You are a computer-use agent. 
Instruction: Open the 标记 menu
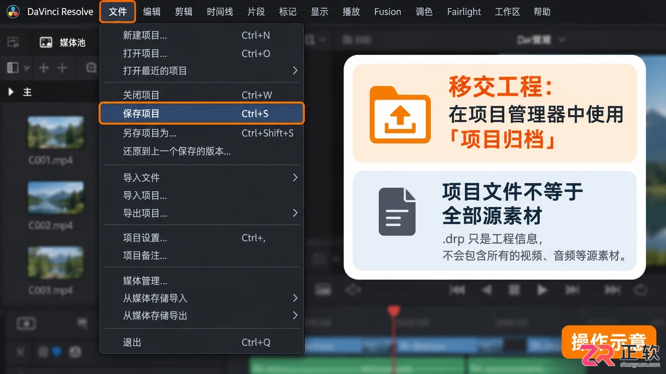pos(288,12)
